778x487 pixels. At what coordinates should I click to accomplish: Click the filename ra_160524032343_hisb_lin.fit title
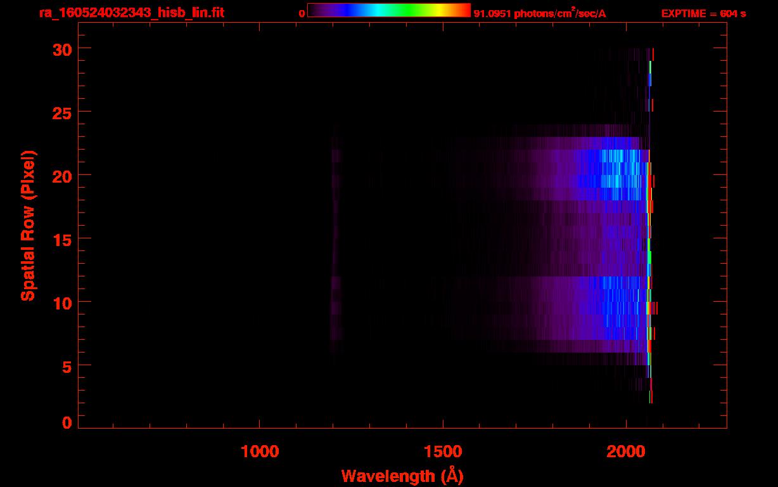point(131,13)
